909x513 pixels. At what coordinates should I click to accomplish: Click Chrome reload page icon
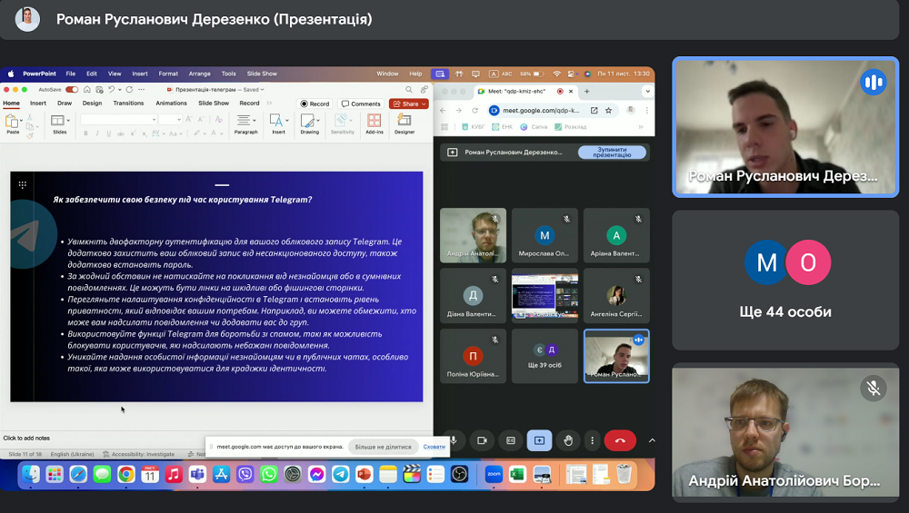[474, 110]
